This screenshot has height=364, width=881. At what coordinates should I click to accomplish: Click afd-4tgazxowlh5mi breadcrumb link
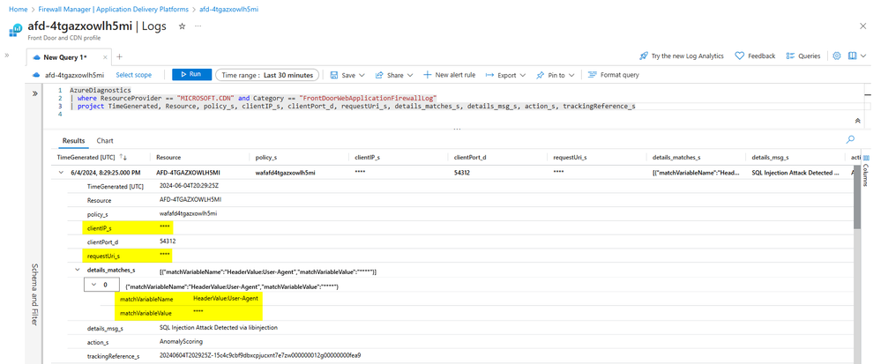(x=227, y=10)
